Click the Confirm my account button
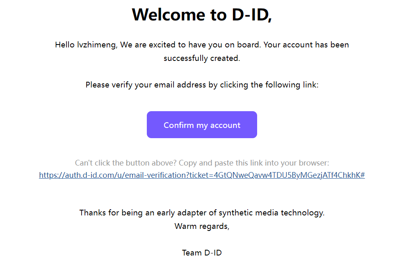The height and width of the screenshot is (262, 406). [x=202, y=125]
